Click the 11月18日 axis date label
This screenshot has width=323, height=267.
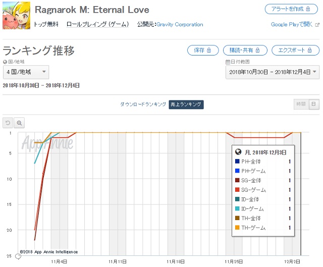(x=176, y=261)
